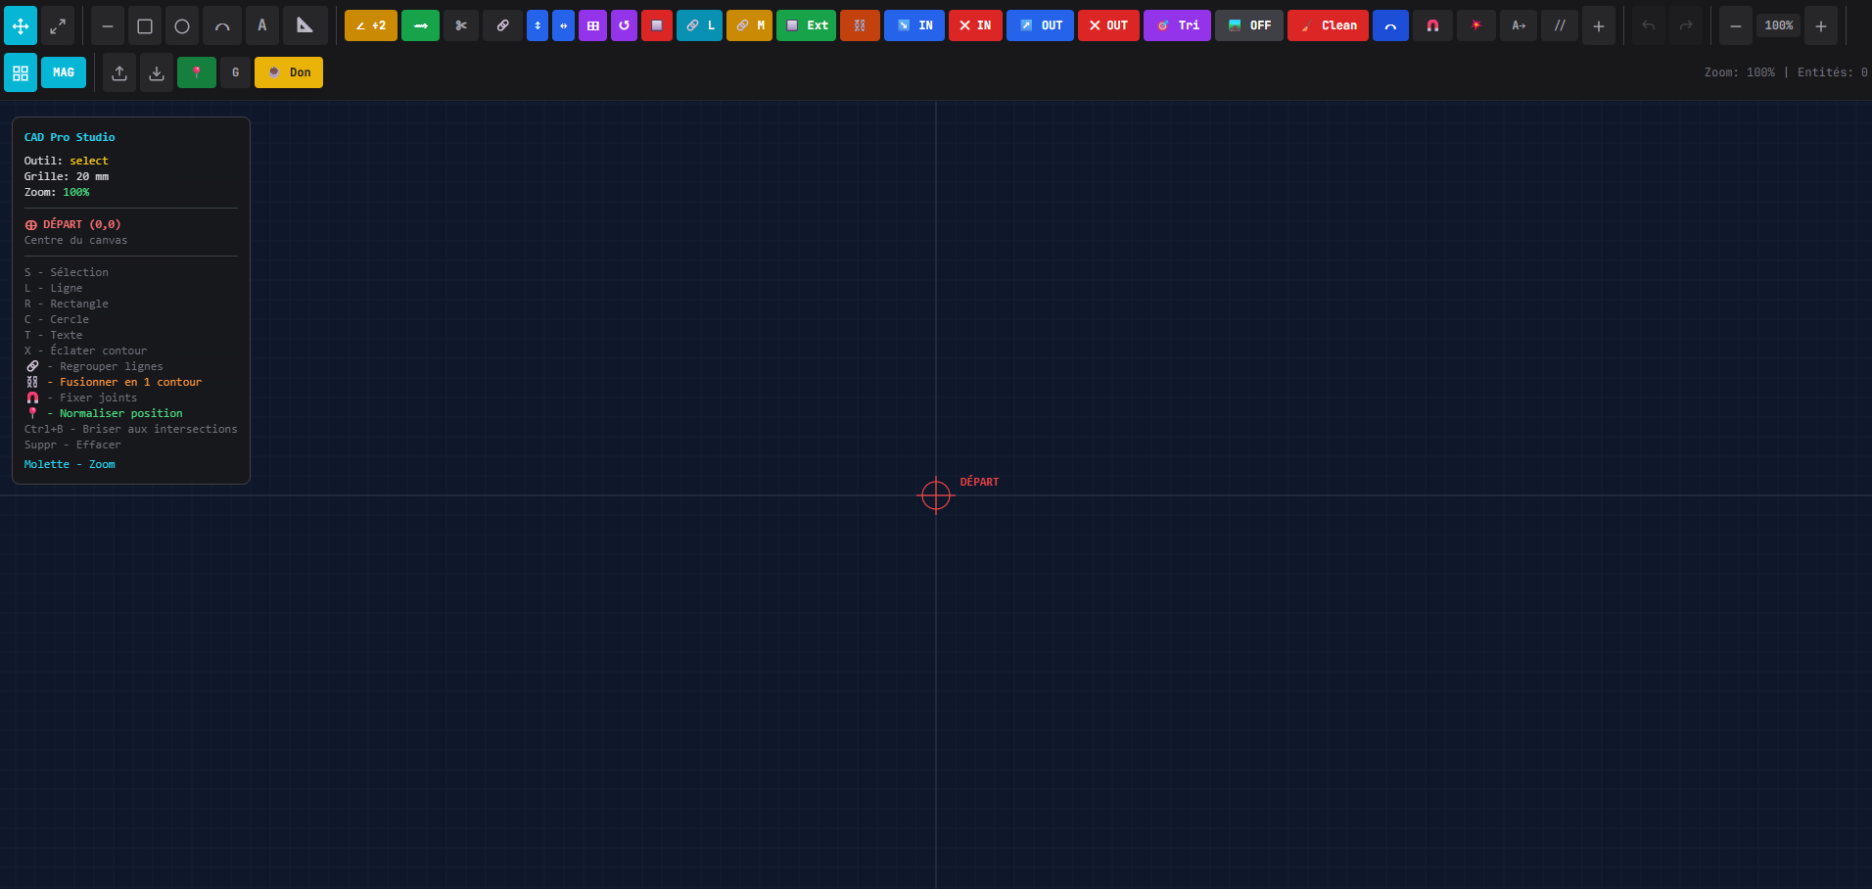Toggle the G button
This screenshot has height=889, width=1872.
click(235, 72)
